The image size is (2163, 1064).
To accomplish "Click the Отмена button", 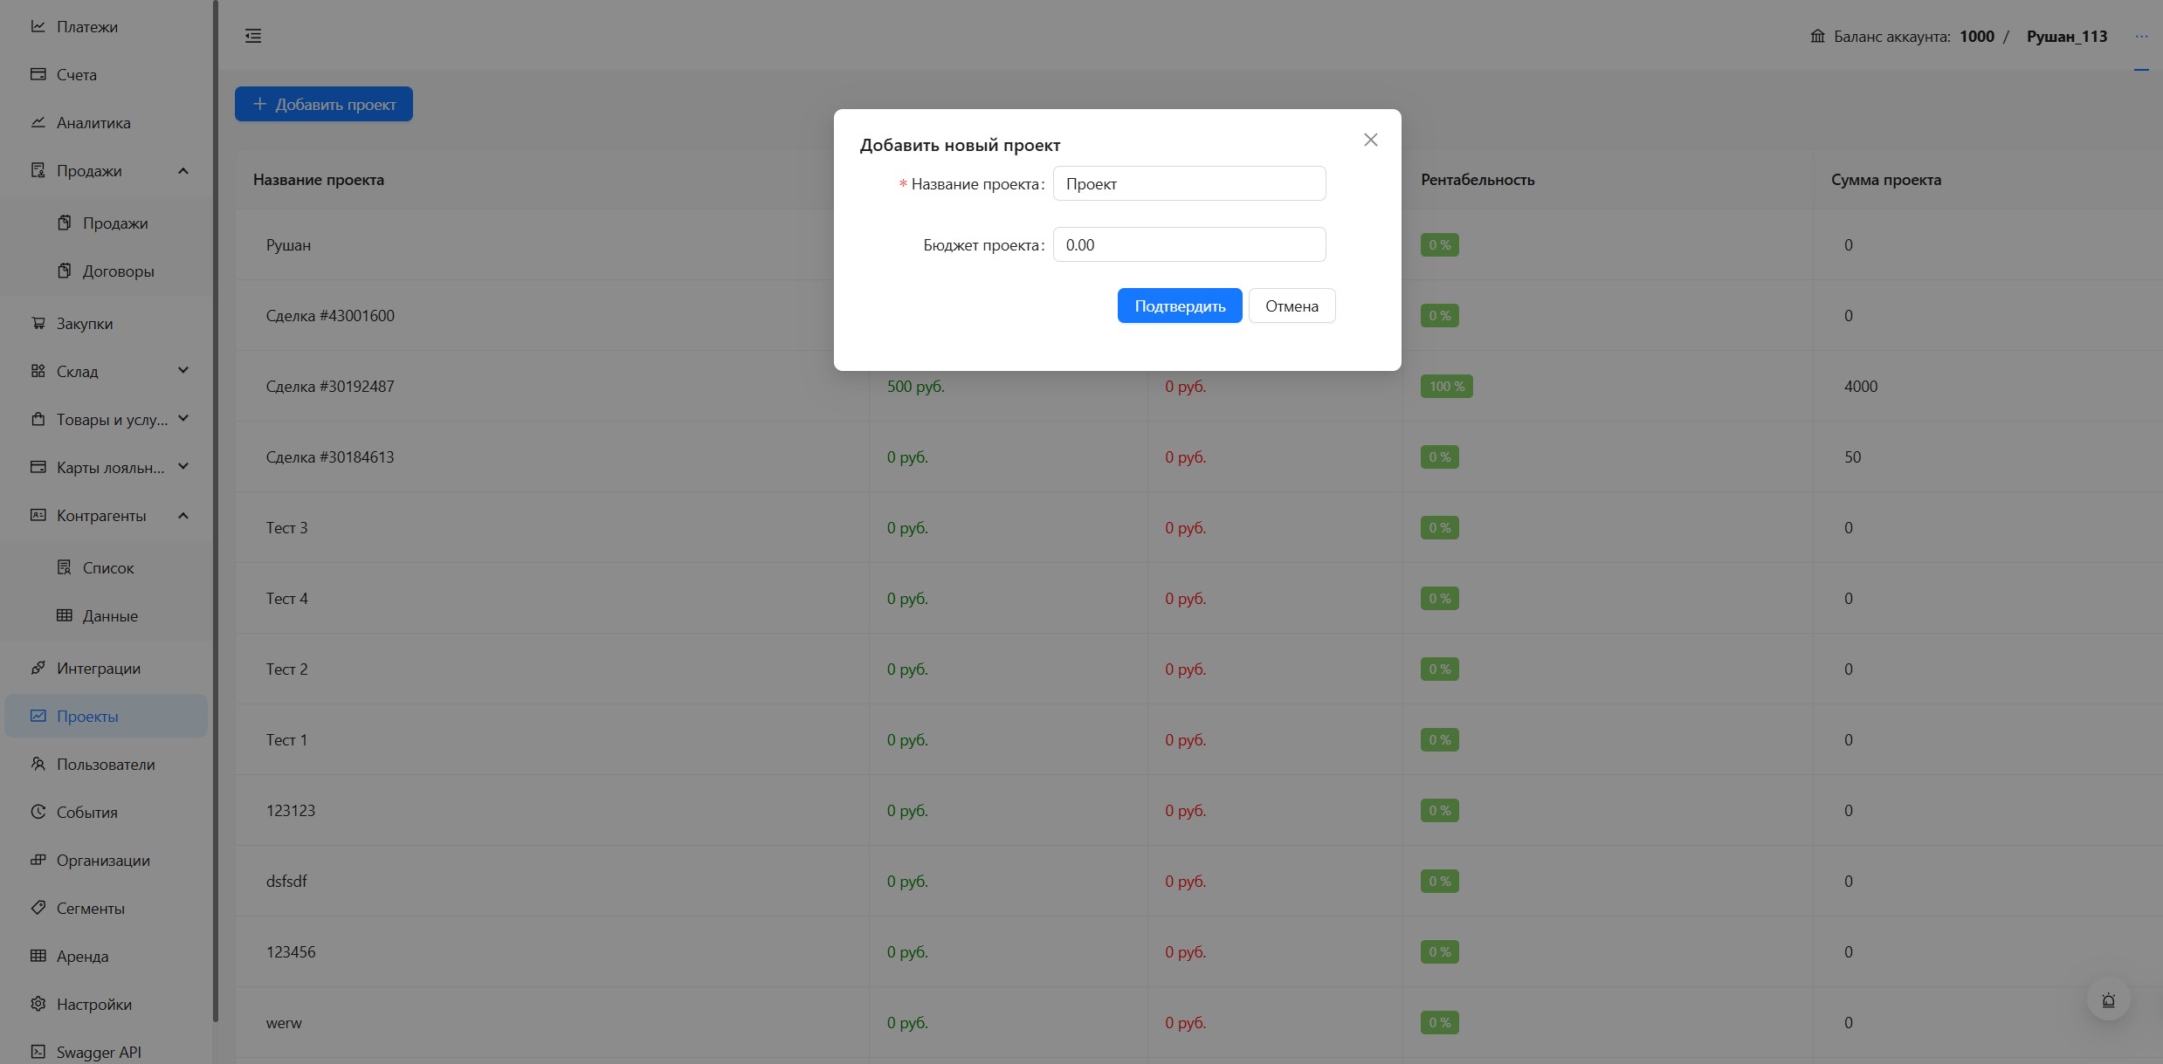I will 1292,306.
